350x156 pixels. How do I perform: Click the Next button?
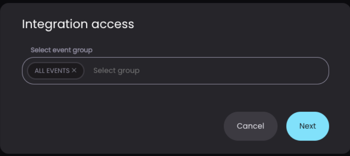click(307, 126)
